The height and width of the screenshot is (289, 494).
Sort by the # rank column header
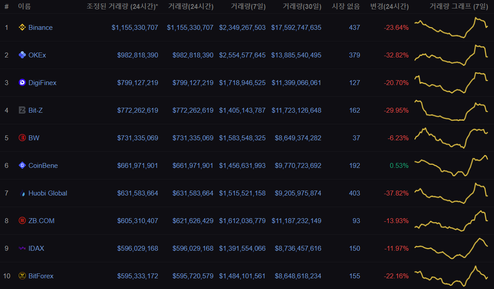[6, 6]
